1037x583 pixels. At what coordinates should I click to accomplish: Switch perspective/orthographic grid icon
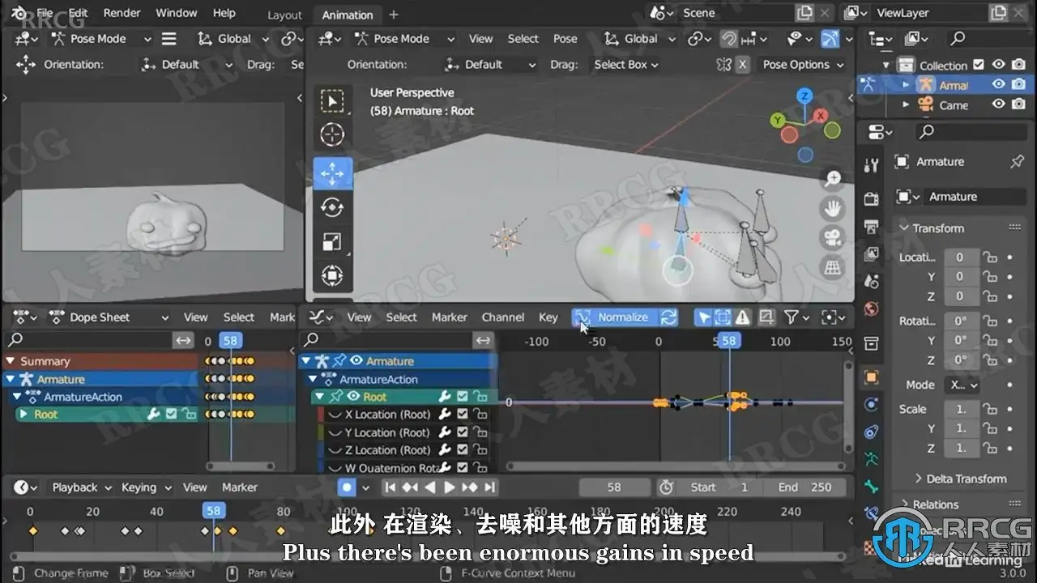pyautogui.click(x=832, y=266)
